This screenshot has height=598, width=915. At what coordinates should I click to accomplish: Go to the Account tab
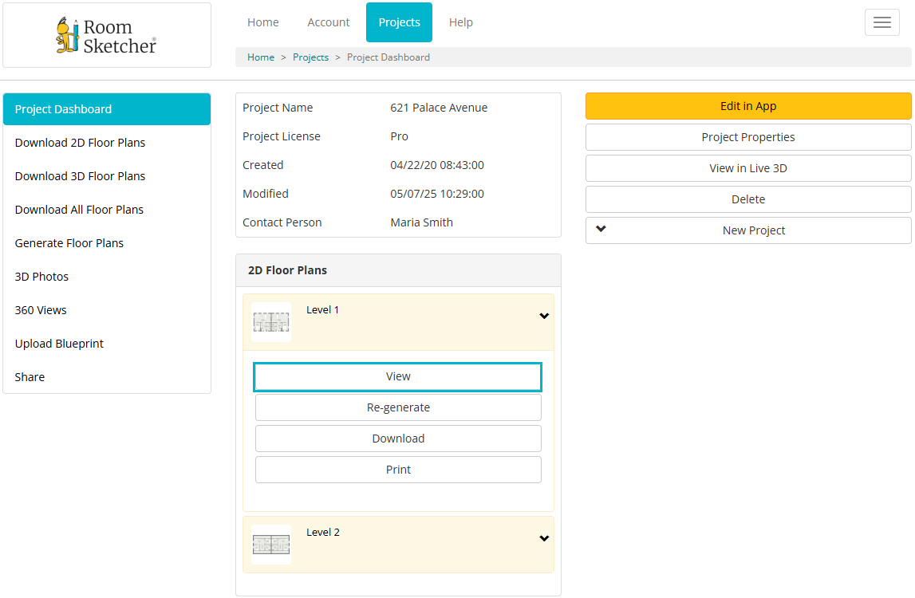click(x=329, y=22)
